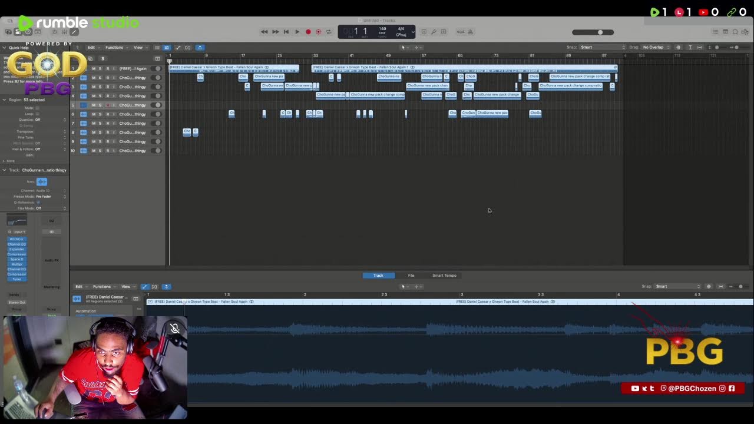Toggle input monitoring on track 3

pos(114,87)
